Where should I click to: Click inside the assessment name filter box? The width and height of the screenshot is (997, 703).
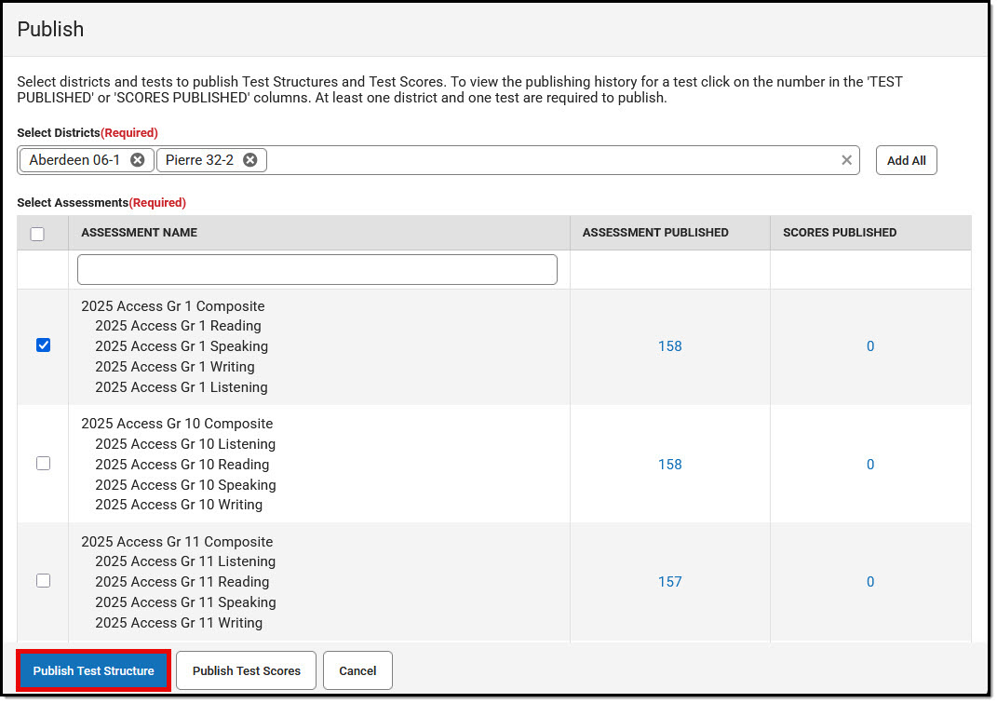[x=317, y=269]
